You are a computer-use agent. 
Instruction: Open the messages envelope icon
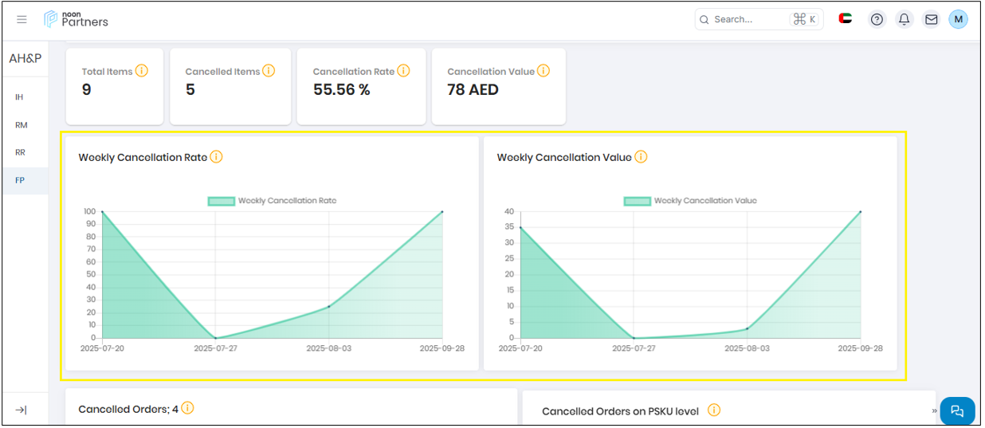[931, 19]
